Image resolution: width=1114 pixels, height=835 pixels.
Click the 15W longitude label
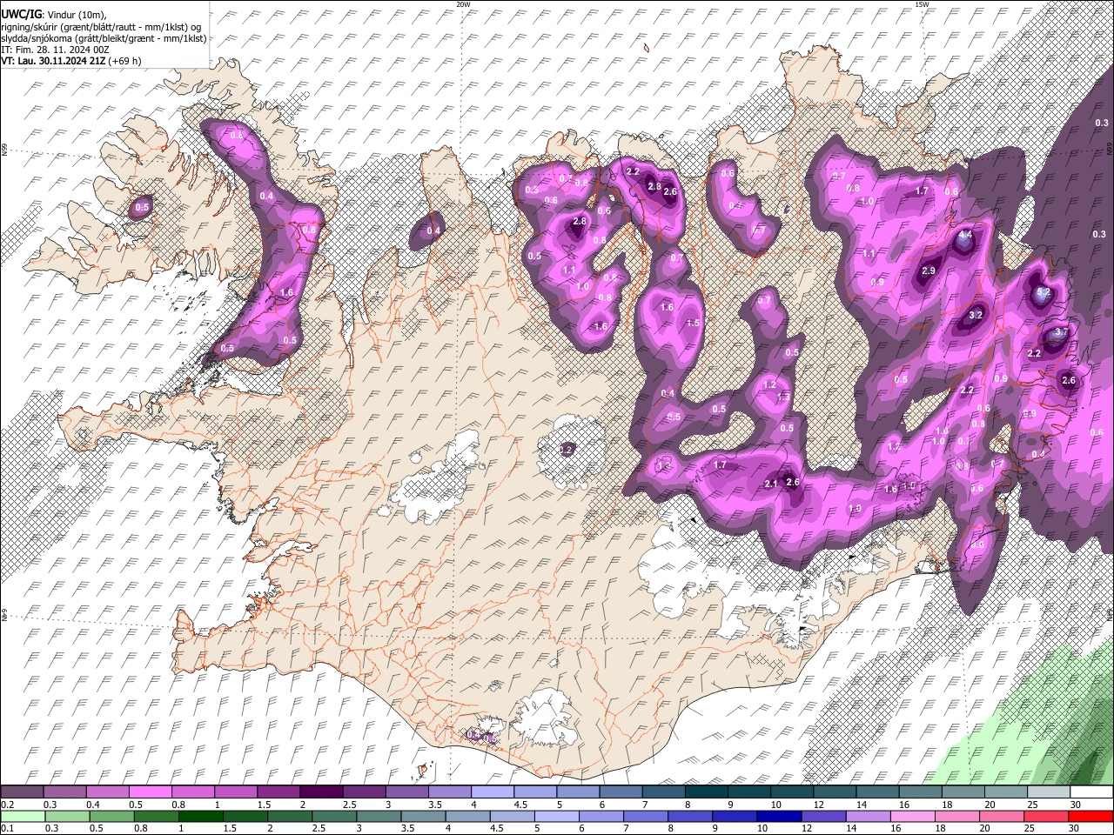(x=921, y=4)
